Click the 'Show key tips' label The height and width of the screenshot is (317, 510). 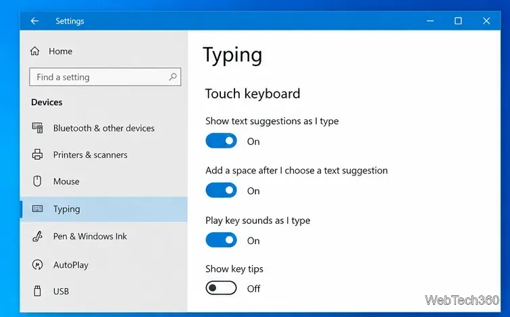[x=234, y=269]
